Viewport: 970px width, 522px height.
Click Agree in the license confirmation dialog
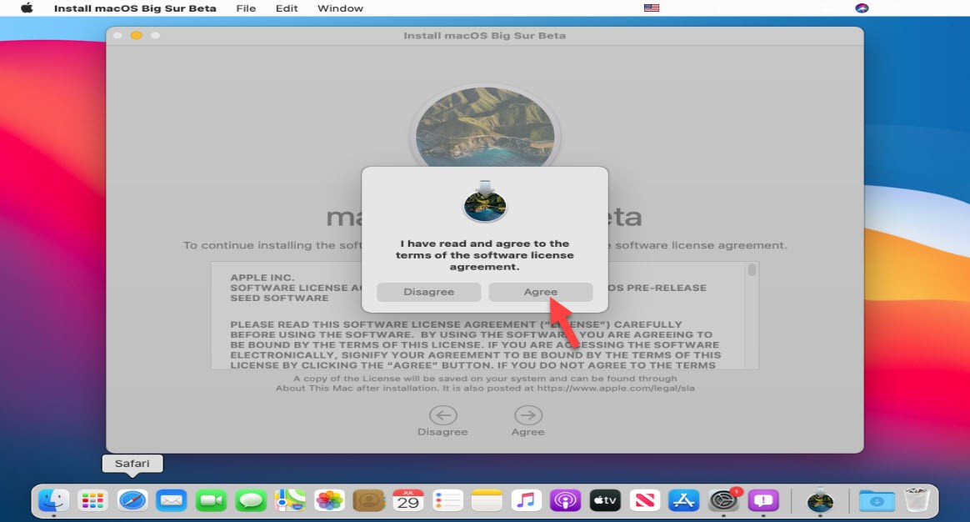click(x=540, y=292)
